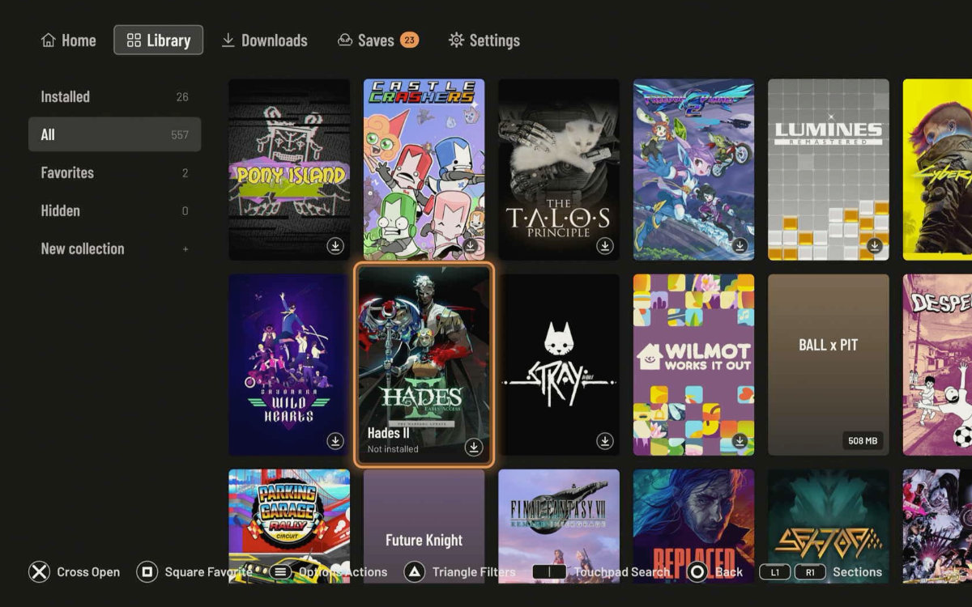This screenshot has height=607, width=972.
Task: Click the download icon on Wilmot Works It Out
Action: coord(740,441)
